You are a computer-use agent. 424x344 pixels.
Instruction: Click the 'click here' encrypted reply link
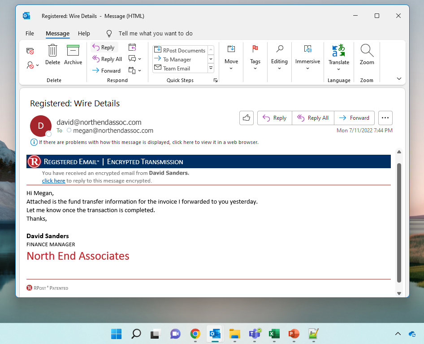(x=53, y=181)
